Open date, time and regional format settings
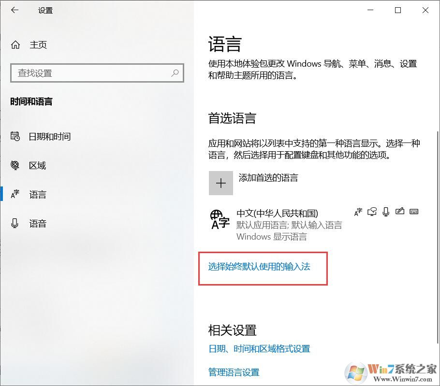 pos(259,349)
